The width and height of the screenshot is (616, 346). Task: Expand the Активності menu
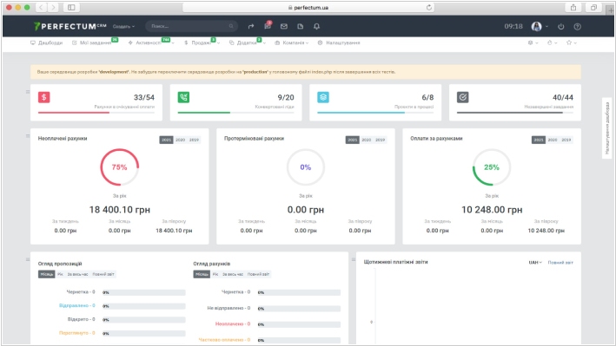pos(151,42)
